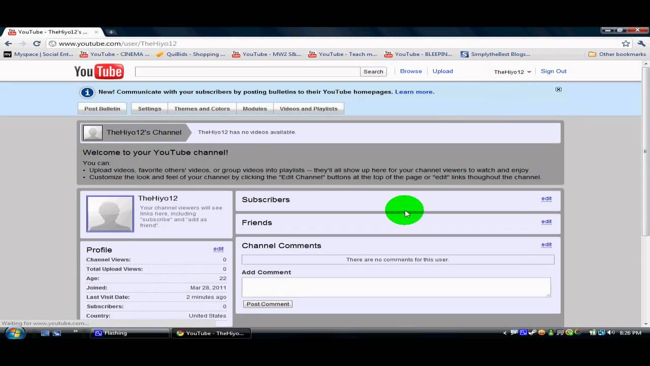Viewport: 650px width, 366px height.
Task: Click the address bar URL
Action: click(x=117, y=44)
